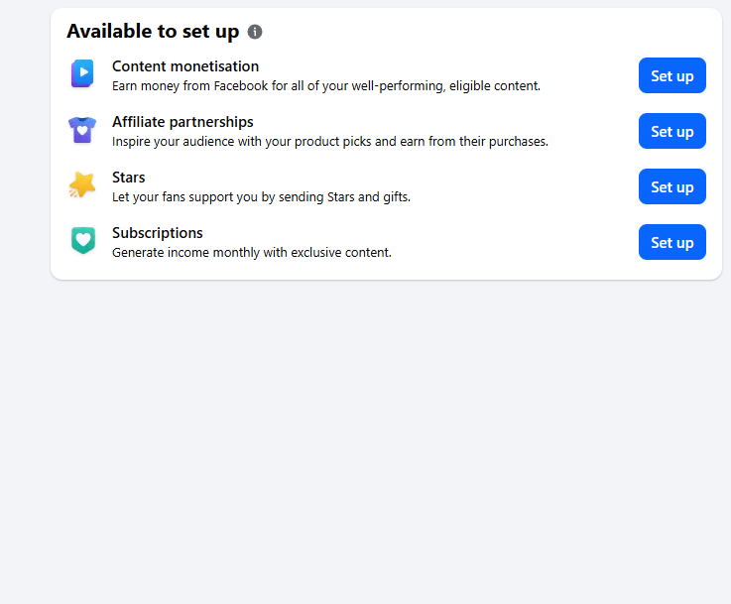
Task: Click the Subscriptions heart badge icon
Action: (x=83, y=240)
